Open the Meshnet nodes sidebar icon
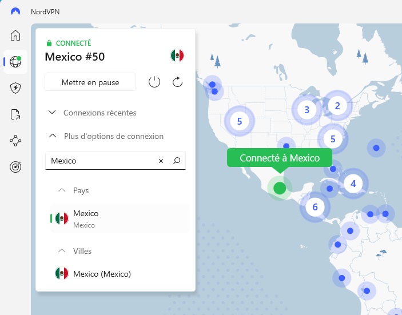 click(x=15, y=141)
